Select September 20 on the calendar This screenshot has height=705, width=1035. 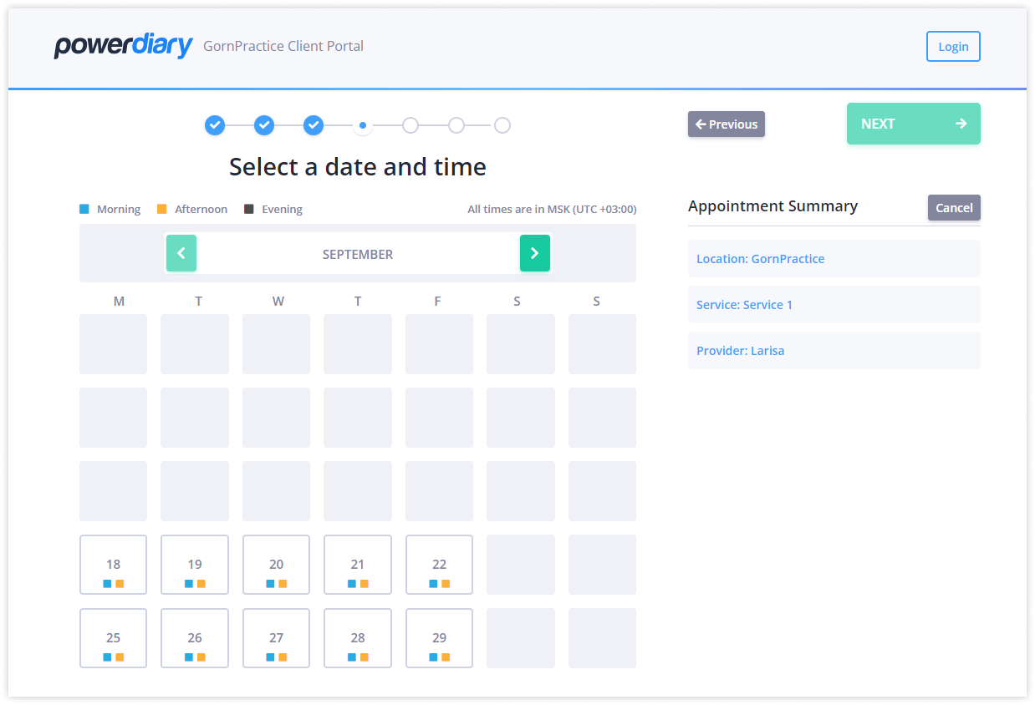(x=277, y=565)
